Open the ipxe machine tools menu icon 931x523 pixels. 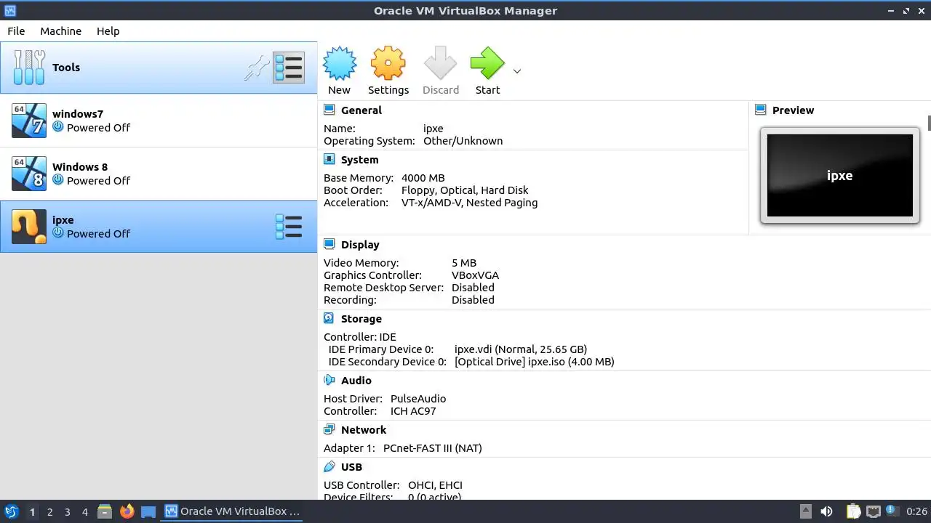pos(289,227)
